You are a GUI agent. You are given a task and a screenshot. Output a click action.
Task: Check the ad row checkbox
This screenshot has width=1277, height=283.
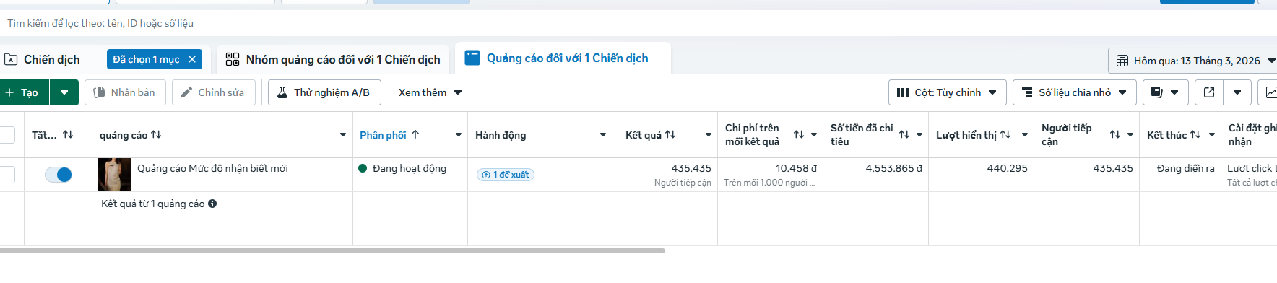[7, 175]
